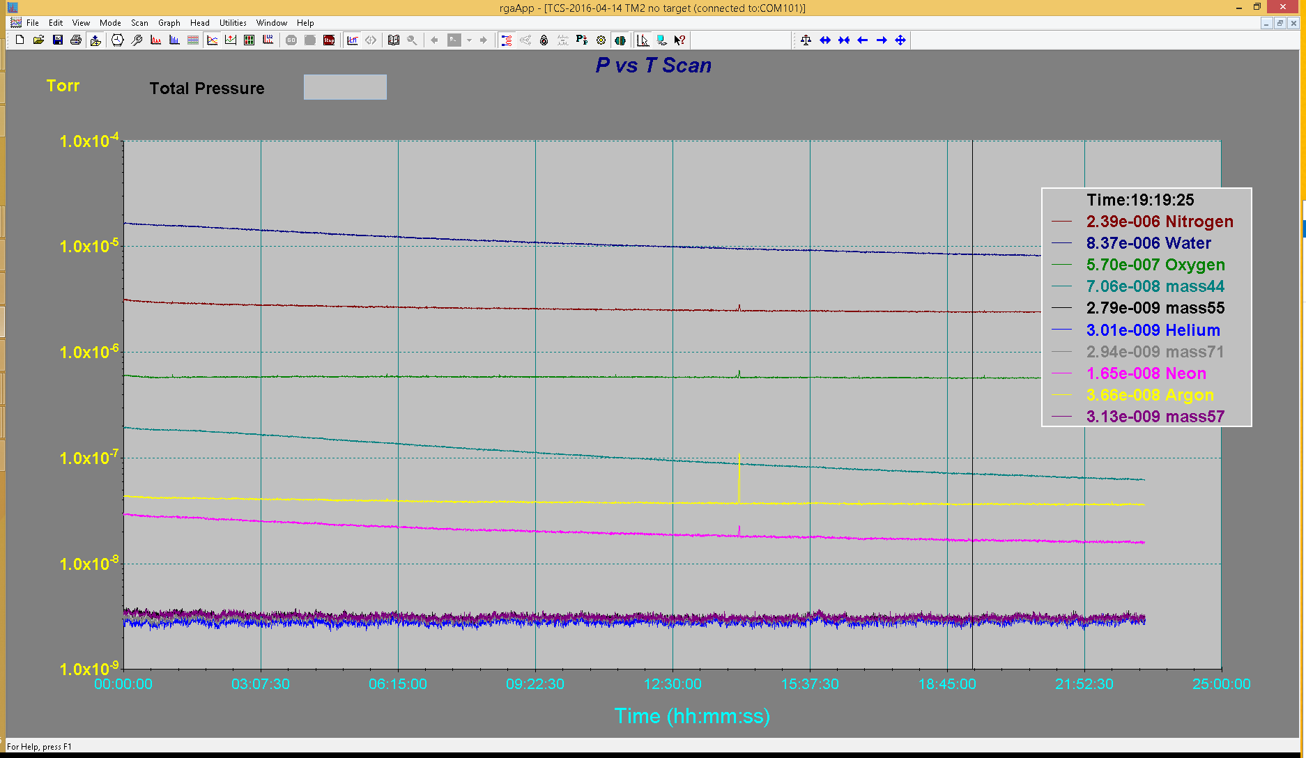1306x758 pixels.
Task: Click the load-to-folder toolbar icon
Action: click(x=95, y=40)
